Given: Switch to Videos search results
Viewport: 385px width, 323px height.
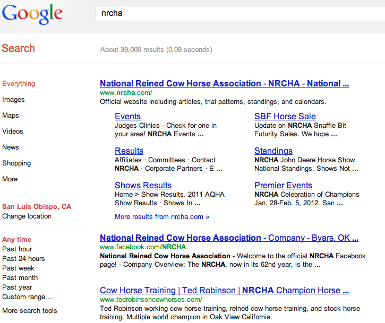Looking at the screenshot, I should (x=13, y=132).
